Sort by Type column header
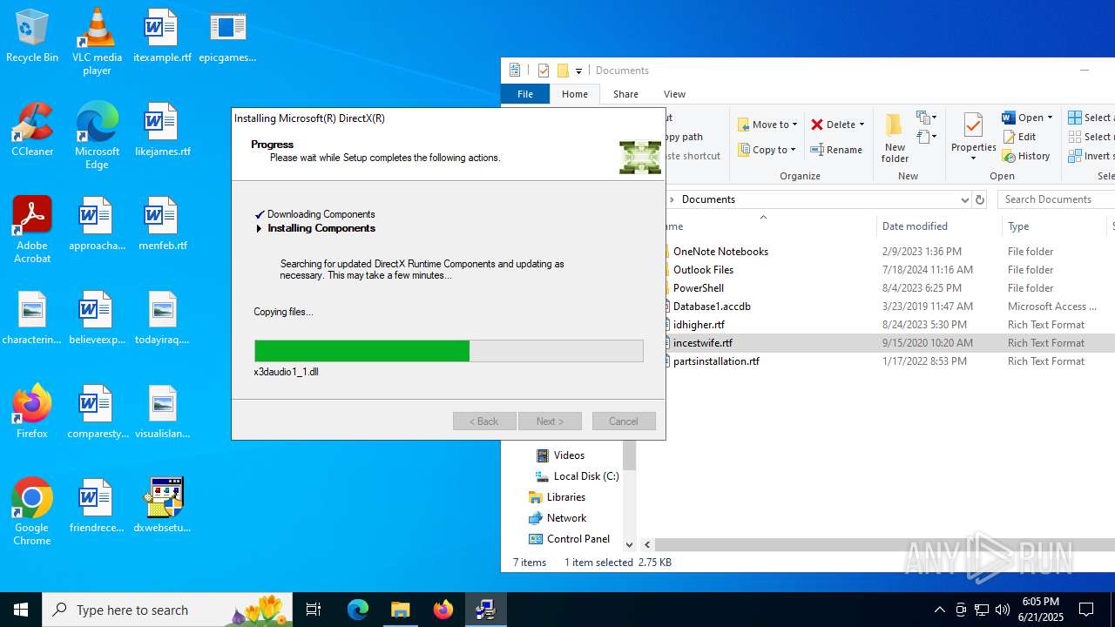Viewport: 1115px width, 627px height. click(x=1018, y=226)
